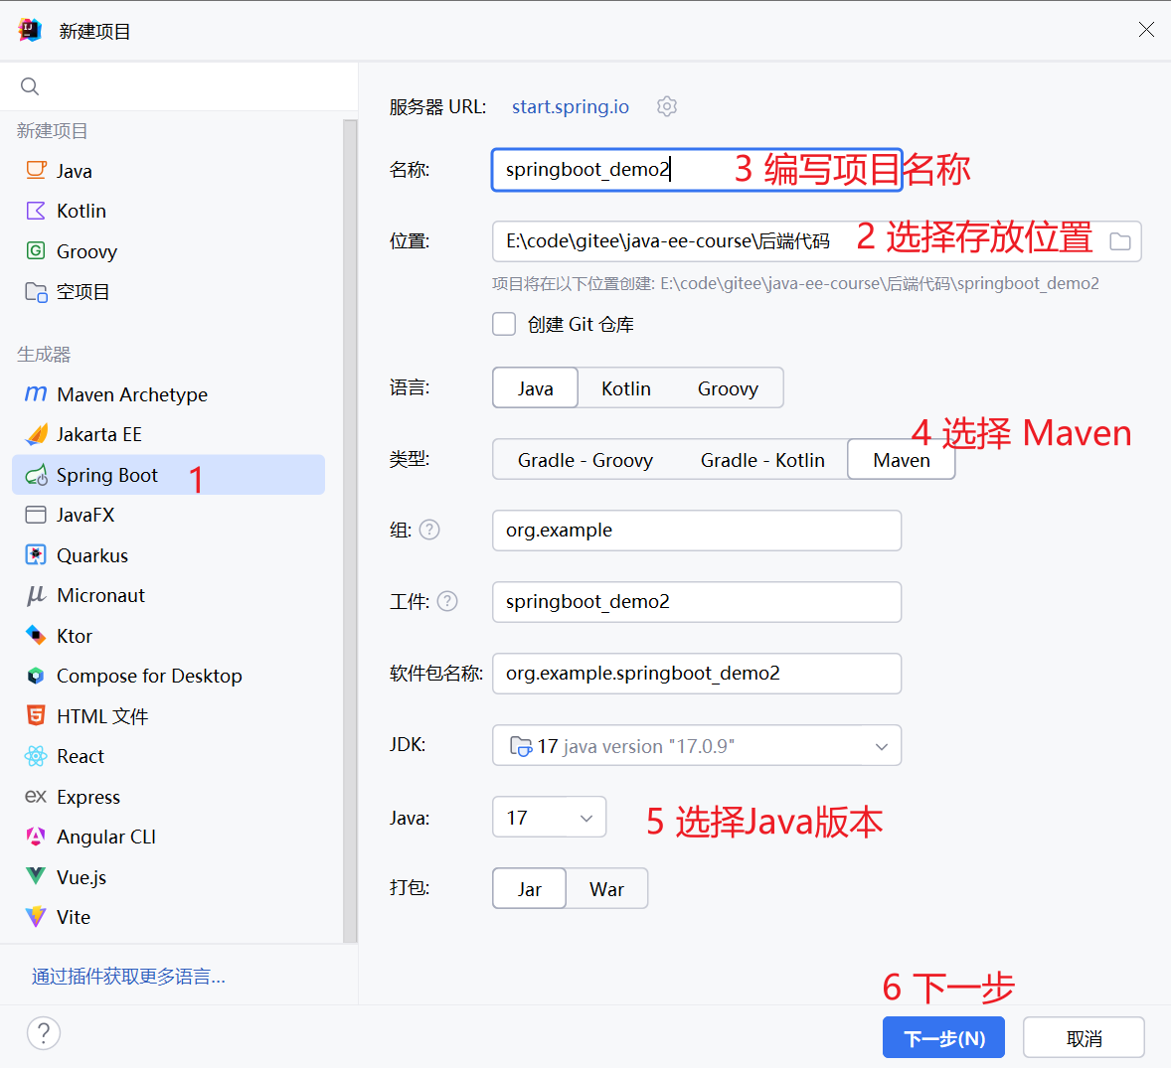Select the Jakarta EE generator
The width and height of the screenshot is (1171, 1068).
[x=105, y=434]
